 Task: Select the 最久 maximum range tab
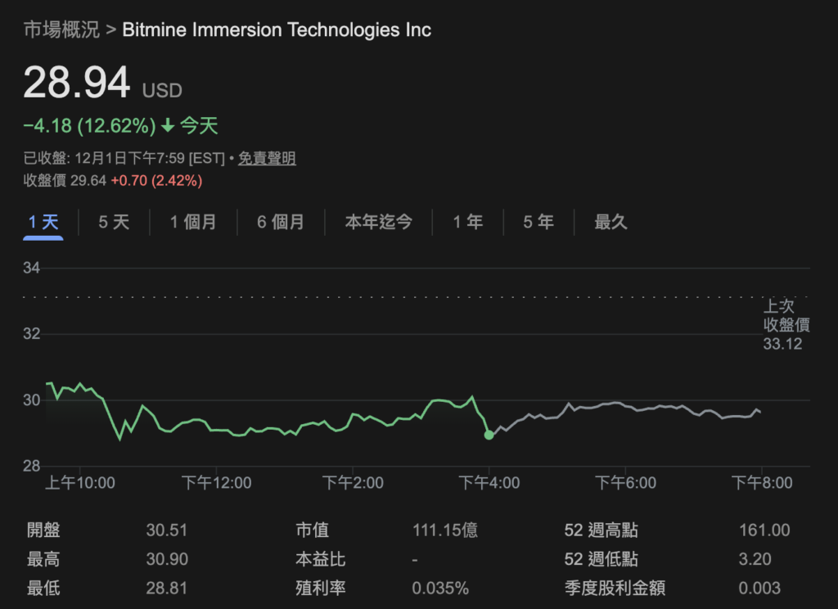pos(610,222)
